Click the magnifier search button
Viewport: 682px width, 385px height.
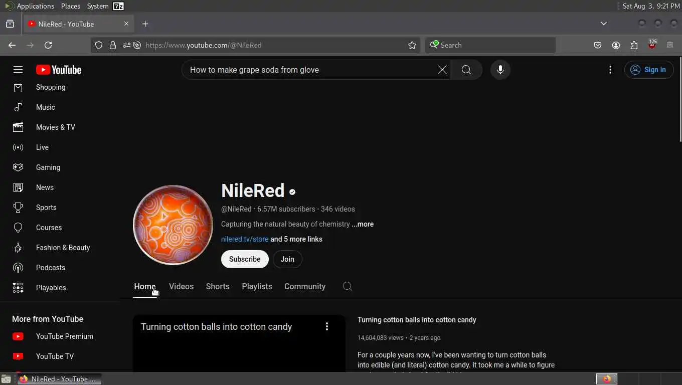pyautogui.click(x=466, y=70)
